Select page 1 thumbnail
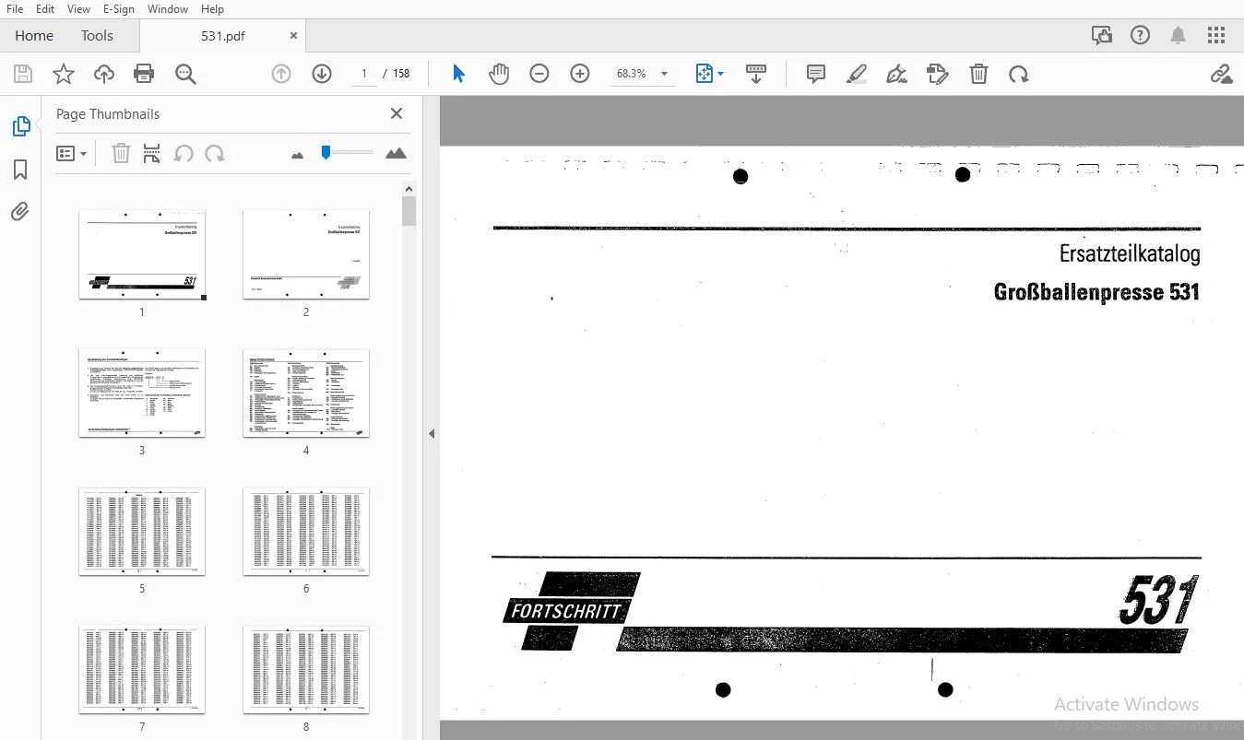Image resolution: width=1244 pixels, height=740 pixels. 142,254
